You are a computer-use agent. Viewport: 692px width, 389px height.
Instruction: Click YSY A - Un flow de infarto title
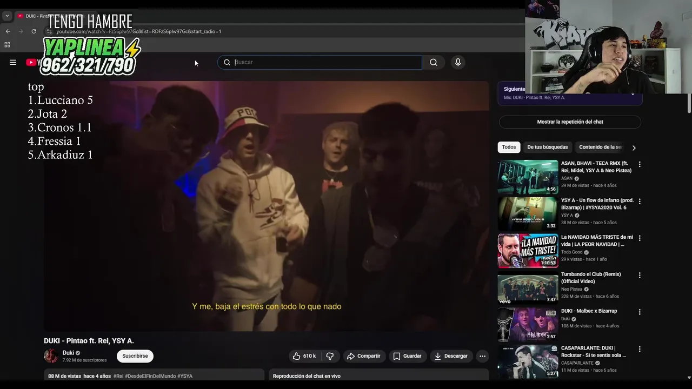tap(597, 204)
